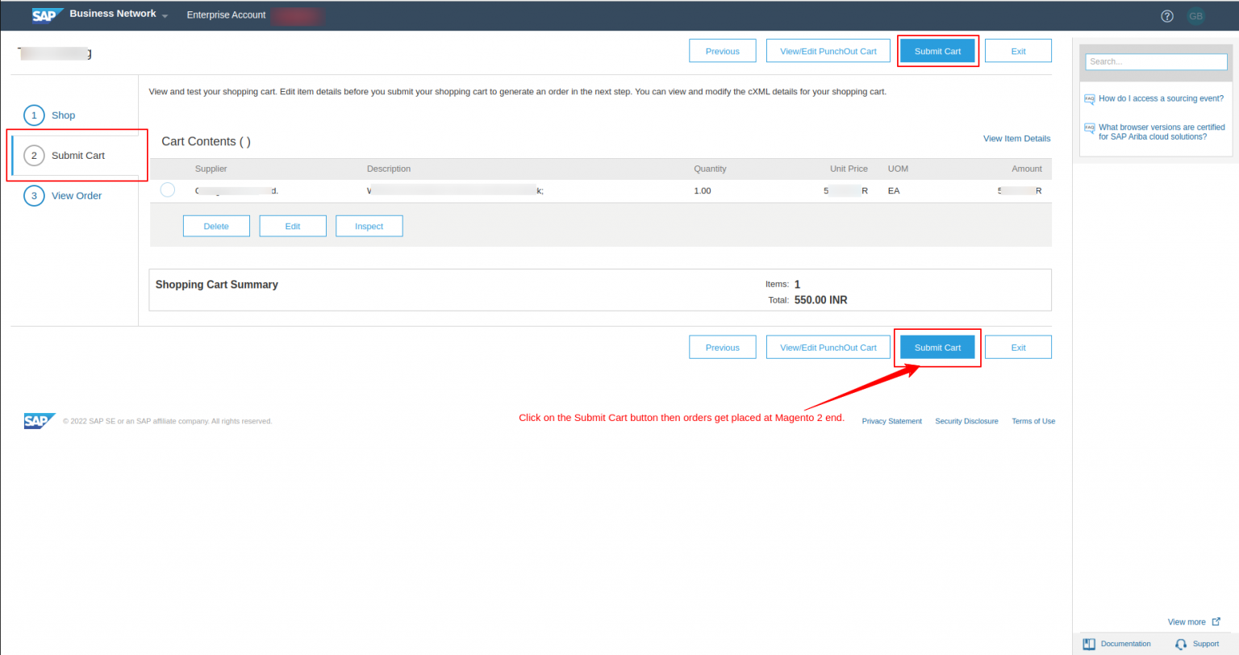1239x655 pixels.
Task: Click the top Submit Cart button
Action: click(937, 51)
